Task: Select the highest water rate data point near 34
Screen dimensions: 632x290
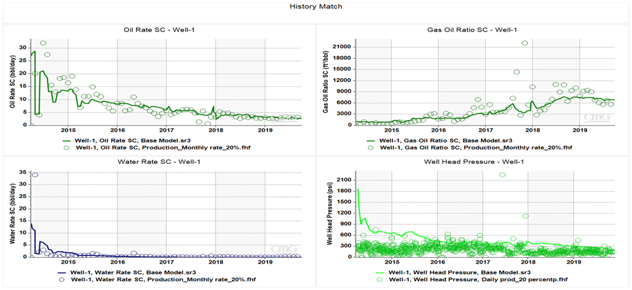Action: 35,175
